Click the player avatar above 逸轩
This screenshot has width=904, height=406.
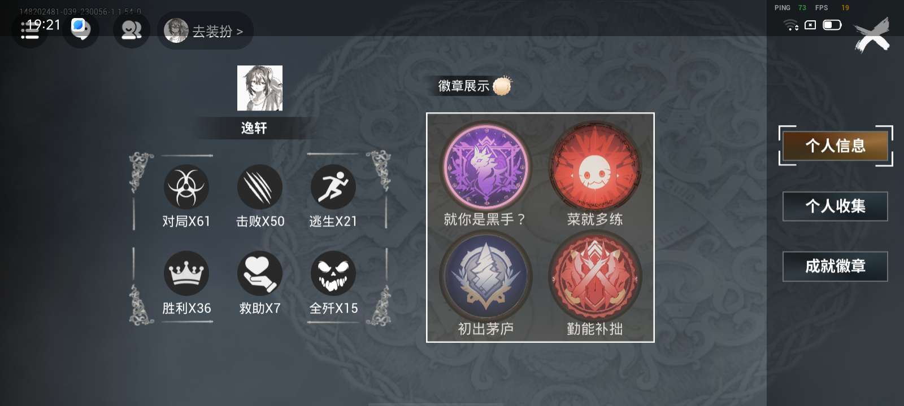pos(259,88)
